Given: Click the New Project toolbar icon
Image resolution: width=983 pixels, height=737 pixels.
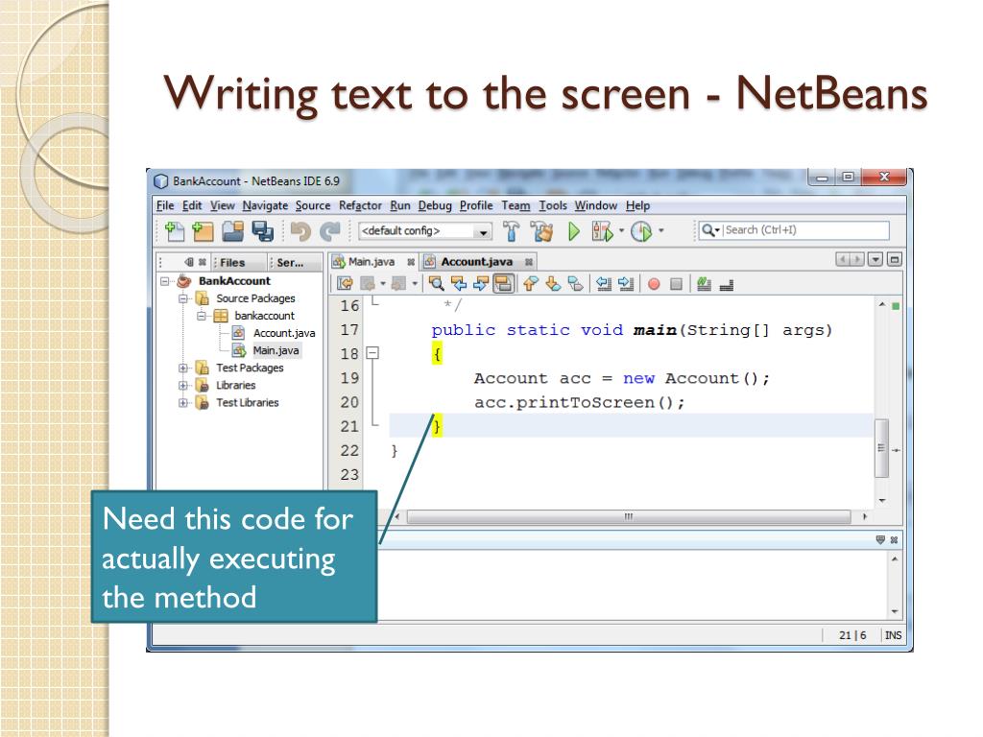Looking at the screenshot, I should coord(202,232).
